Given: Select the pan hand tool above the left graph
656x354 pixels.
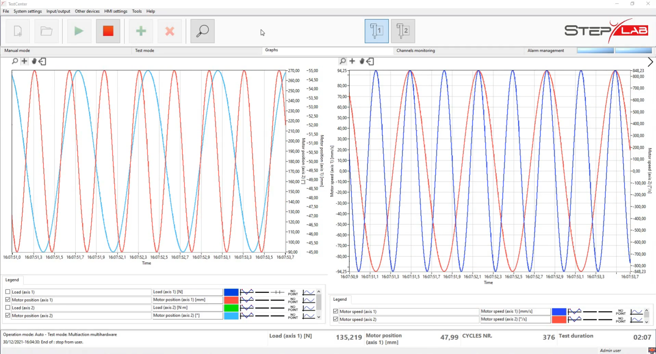Looking at the screenshot, I should pos(34,61).
